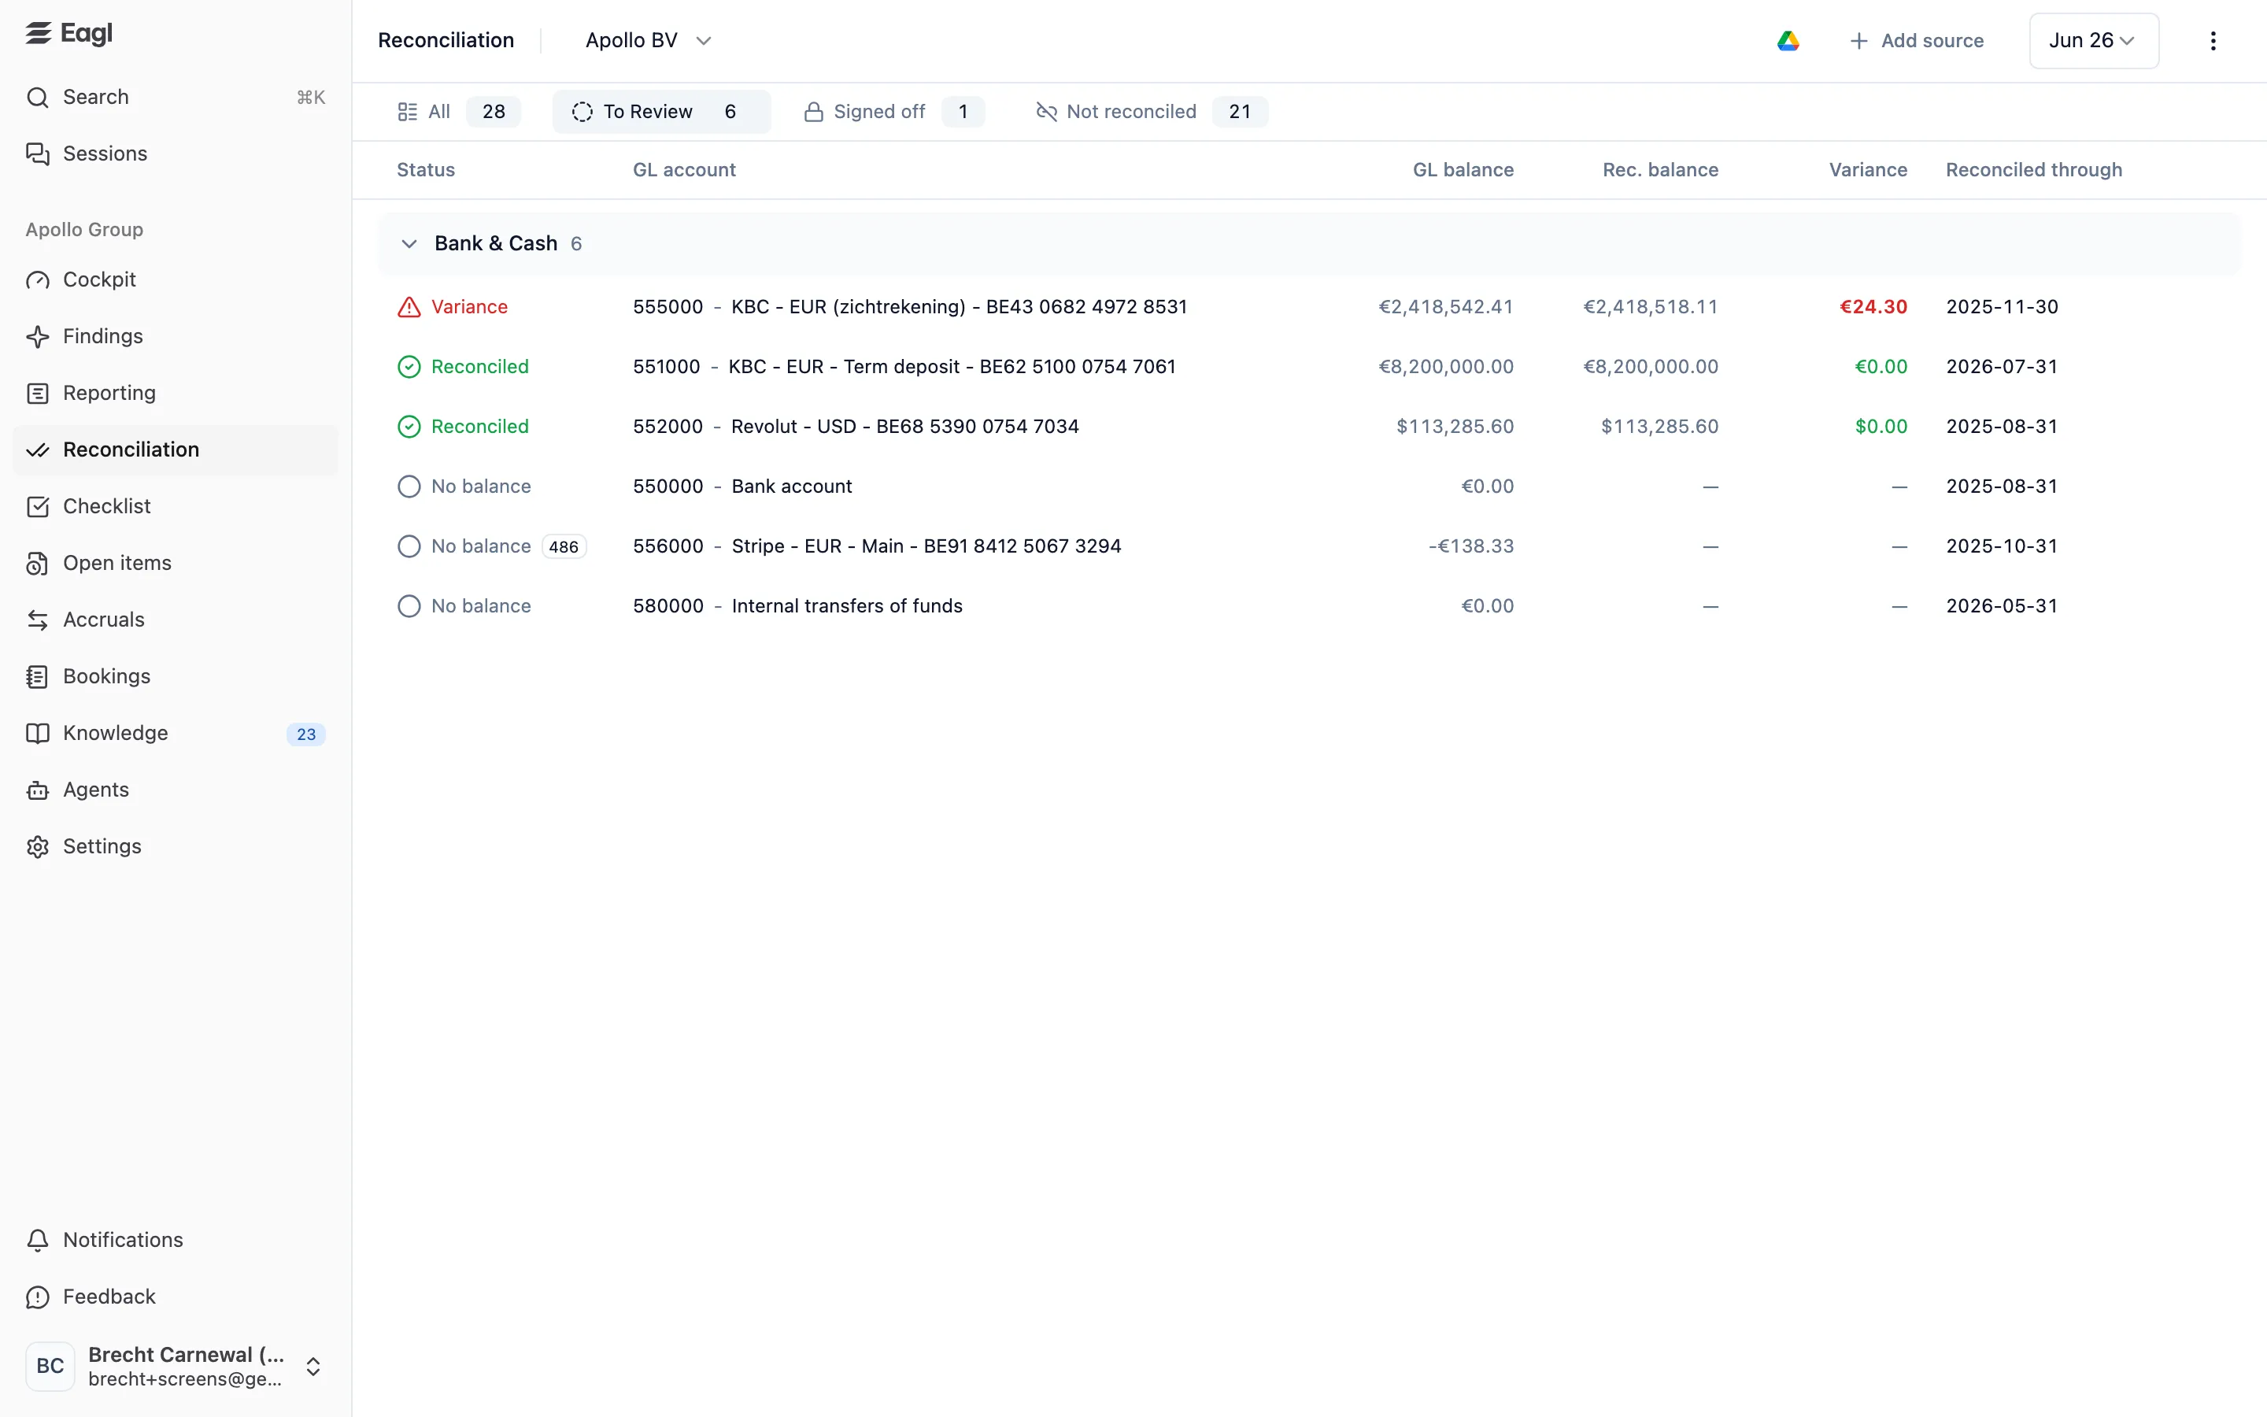Click the 2026-07-31 reconciled through date
The image size is (2267, 1417).
pos(2002,368)
